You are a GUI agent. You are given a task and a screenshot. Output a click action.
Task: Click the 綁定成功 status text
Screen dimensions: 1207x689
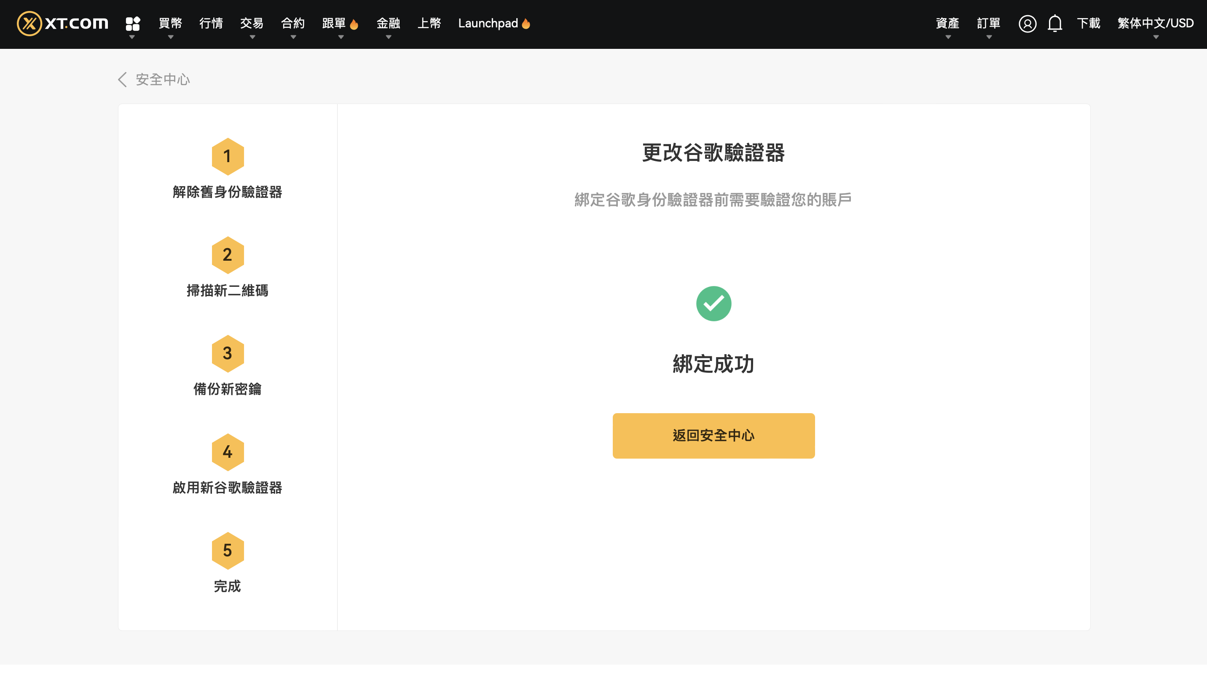[x=713, y=364]
